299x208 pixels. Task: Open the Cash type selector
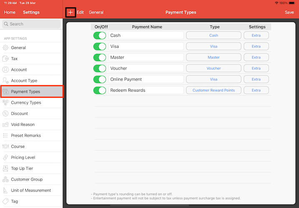tap(214, 35)
